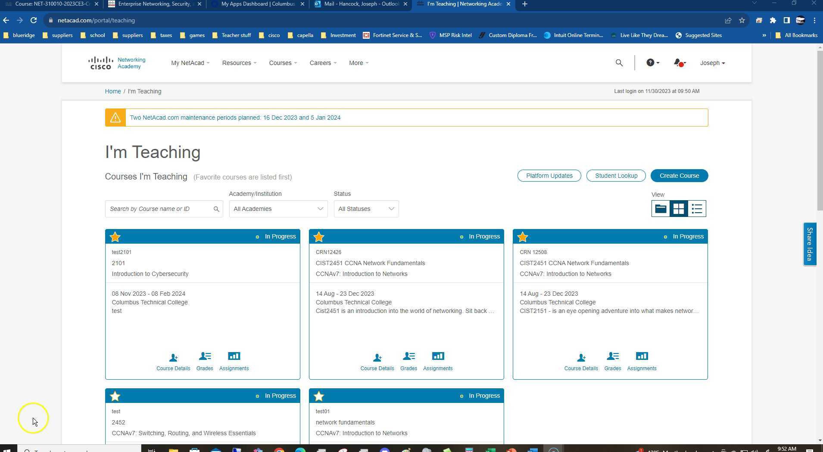Switch to list view icon
The width and height of the screenshot is (823, 452).
point(696,208)
